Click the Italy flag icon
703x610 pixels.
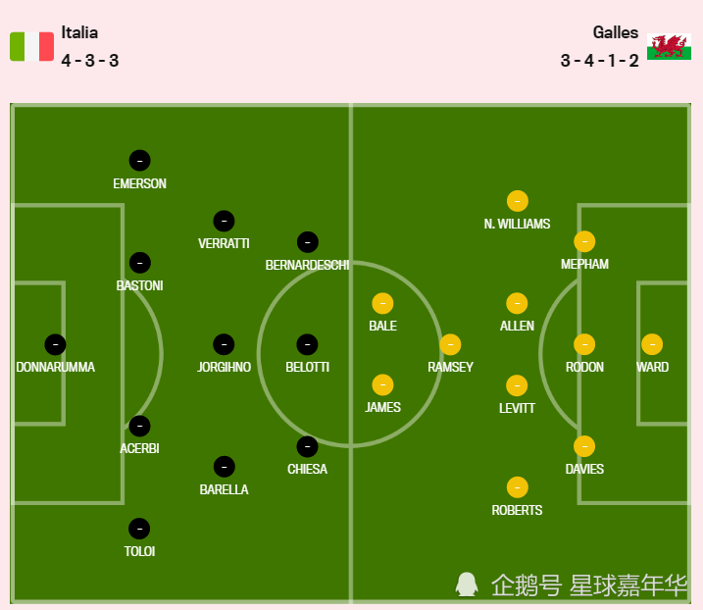coord(31,46)
